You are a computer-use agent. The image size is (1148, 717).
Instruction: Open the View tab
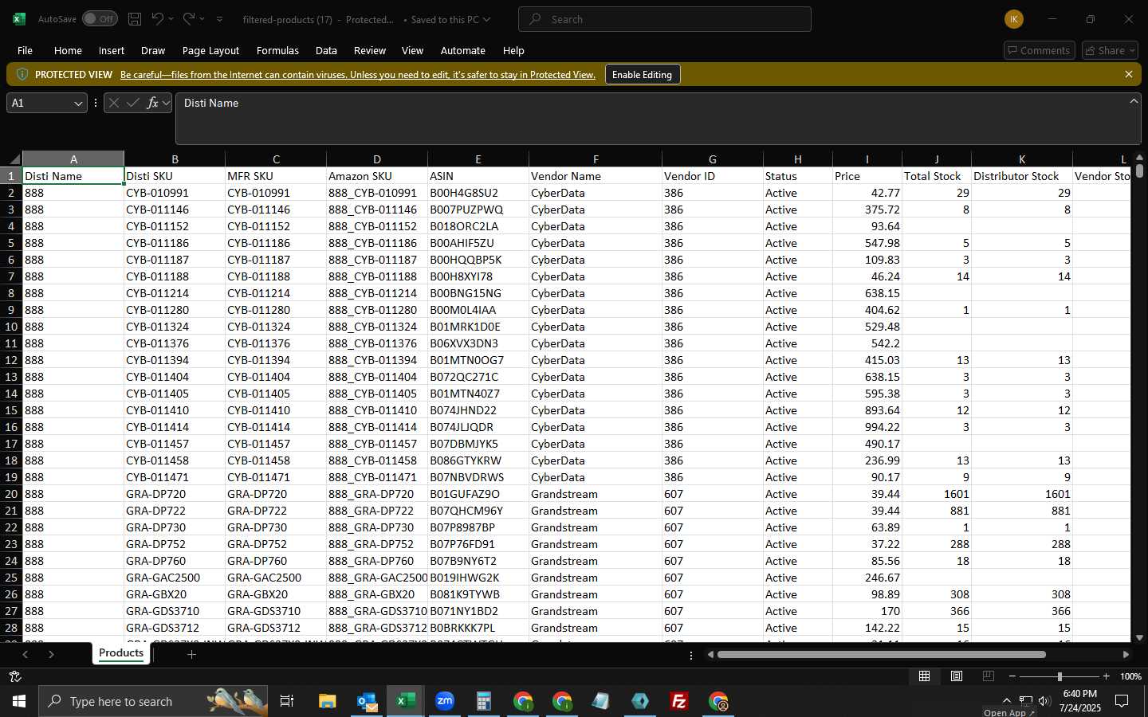(x=412, y=50)
